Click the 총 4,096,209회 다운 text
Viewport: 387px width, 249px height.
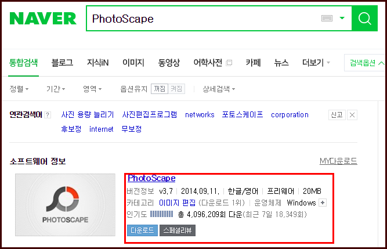point(210,214)
